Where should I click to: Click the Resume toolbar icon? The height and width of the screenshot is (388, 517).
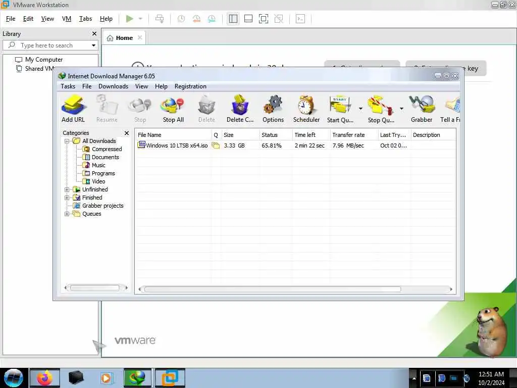coord(107,109)
